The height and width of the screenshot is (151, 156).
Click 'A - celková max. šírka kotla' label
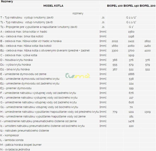pos(24,32)
